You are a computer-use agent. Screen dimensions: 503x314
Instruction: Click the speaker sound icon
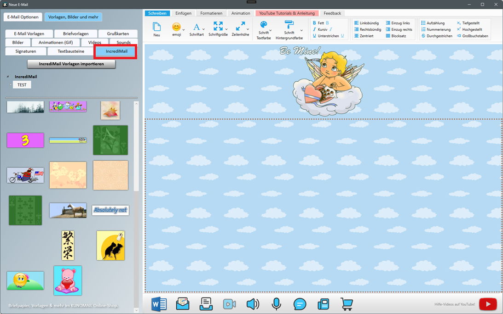coord(253,304)
